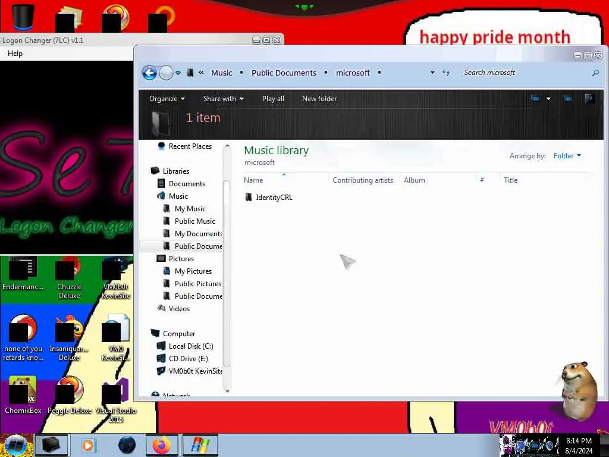
Task: Open the dark globe browser taskbar icon
Action: click(127, 445)
